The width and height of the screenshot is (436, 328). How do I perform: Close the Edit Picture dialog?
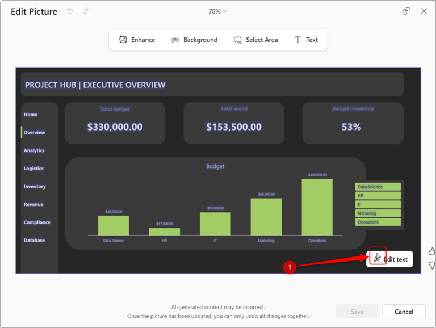point(424,11)
